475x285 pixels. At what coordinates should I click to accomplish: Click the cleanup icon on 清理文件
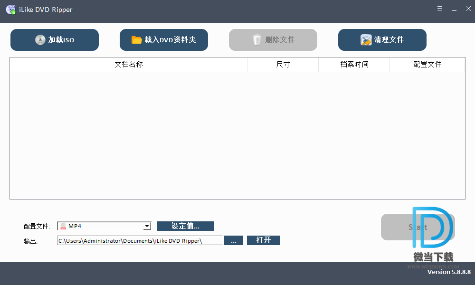click(x=366, y=40)
